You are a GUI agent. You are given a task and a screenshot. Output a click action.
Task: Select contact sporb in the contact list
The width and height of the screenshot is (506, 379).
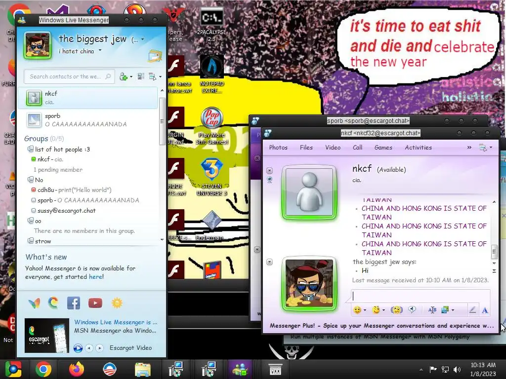tap(88, 120)
